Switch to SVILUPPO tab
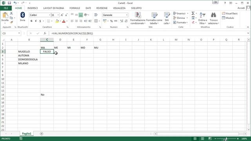This screenshot has width=251, height=141. 136,8
